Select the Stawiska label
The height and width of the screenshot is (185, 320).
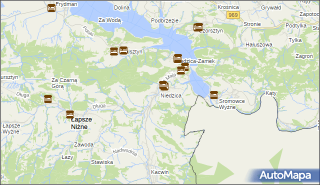102,162
